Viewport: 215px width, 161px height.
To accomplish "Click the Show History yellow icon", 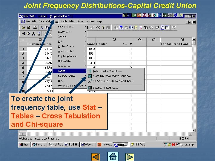I will (x=136, y=27).
